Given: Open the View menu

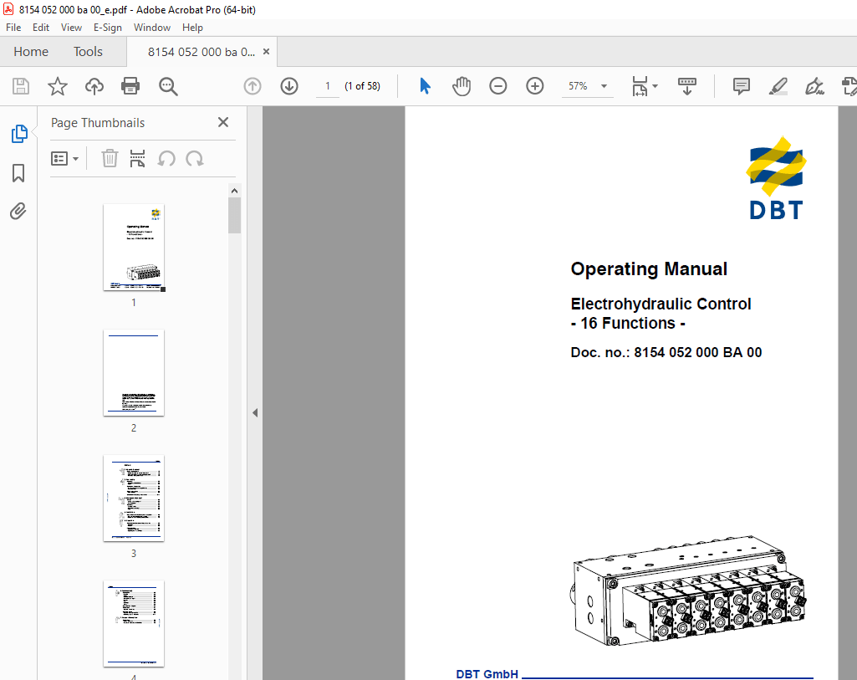Looking at the screenshot, I should 71,28.
